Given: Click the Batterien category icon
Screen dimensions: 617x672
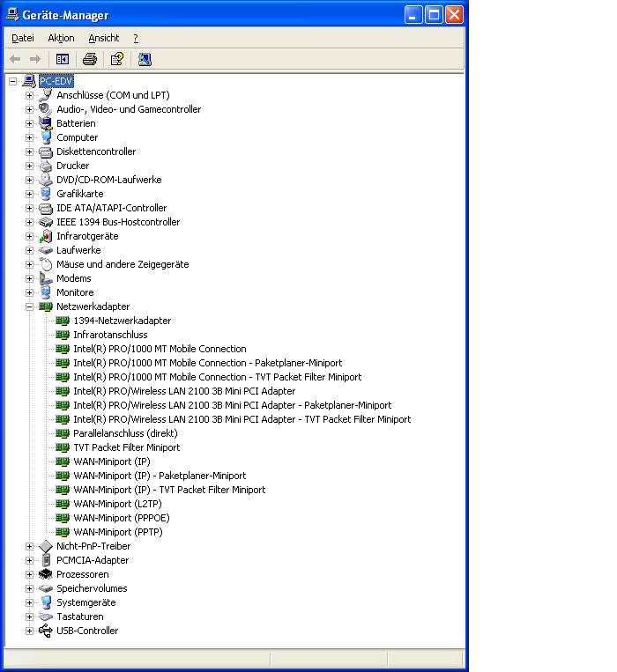Looking at the screenshot, I should click(46, 123).
